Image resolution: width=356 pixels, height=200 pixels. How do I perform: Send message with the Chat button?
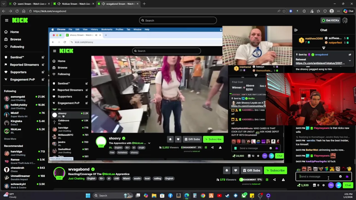pyautogui.click(x=348, y=185)
